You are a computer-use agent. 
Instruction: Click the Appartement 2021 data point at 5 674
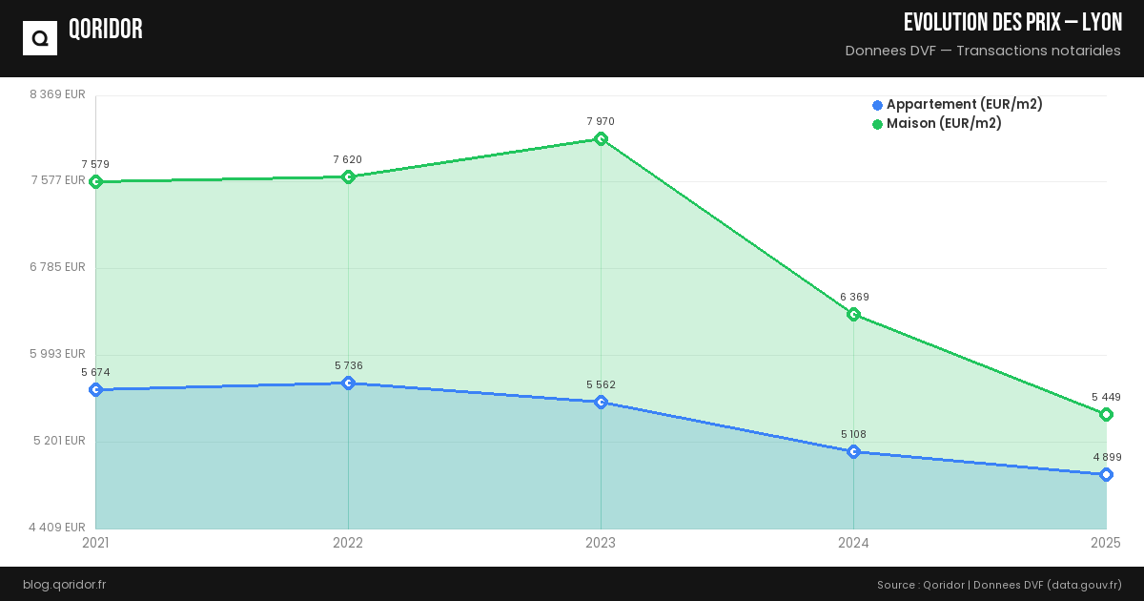[95, 389]
